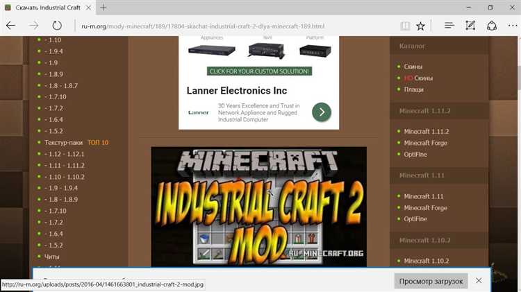Select mods version - 1.9.4

[53, 51]
